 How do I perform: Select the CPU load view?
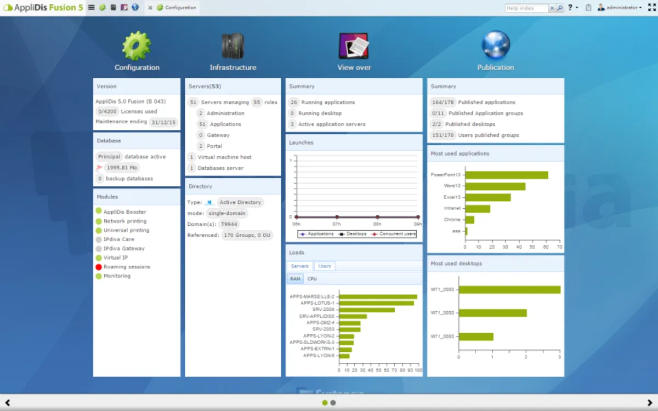[x=312, y=279]
